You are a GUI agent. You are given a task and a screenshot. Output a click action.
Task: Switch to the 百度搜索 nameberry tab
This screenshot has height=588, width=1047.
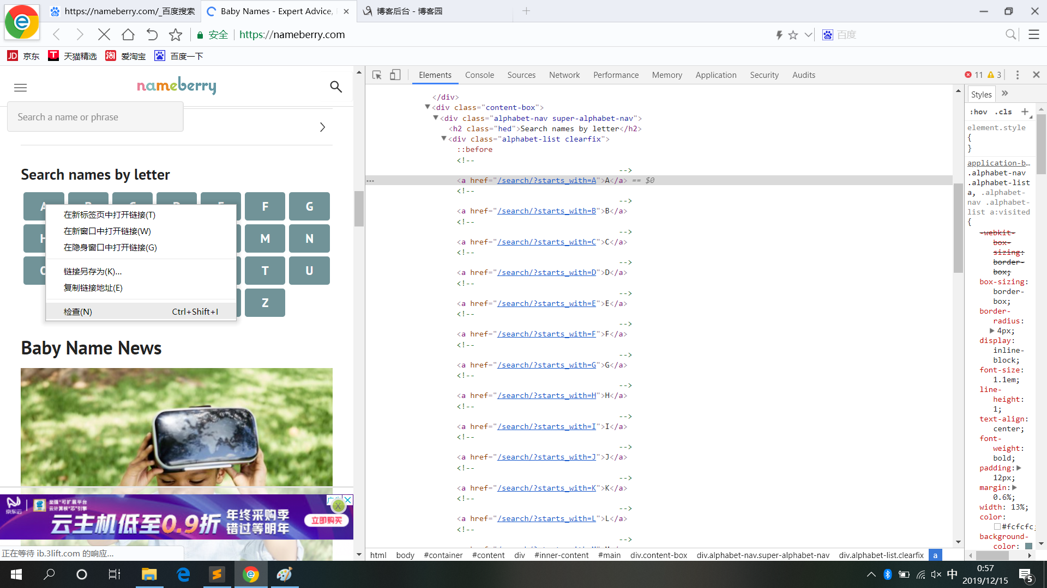(x=123, y=11)
